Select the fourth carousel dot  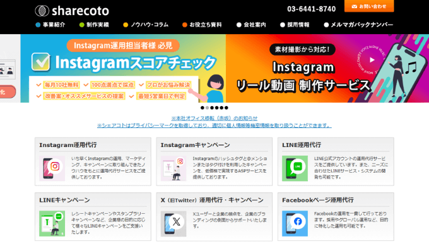pyautogui.click(x=216, y=108)
